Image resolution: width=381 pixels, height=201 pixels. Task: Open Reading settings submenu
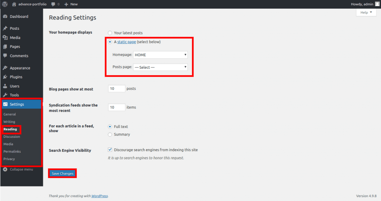[10, 129]
